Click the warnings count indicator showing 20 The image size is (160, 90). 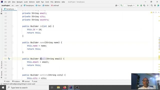(x=152, y=12)
